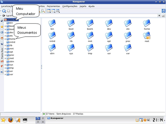Open the Configurações menu
The height and width of the screenshot is (124, 166).
70,6
